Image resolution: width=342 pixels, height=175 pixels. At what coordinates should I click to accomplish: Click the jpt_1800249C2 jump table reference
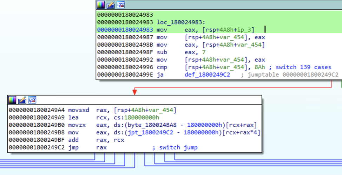coord(151,132)
